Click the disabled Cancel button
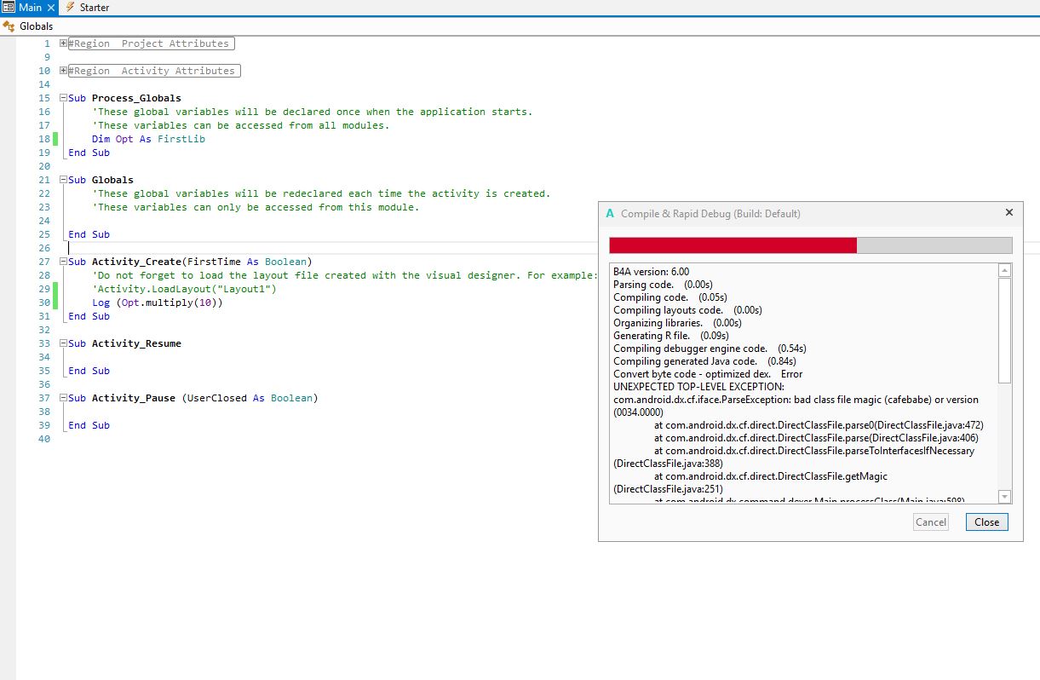 tap(931, 522)
